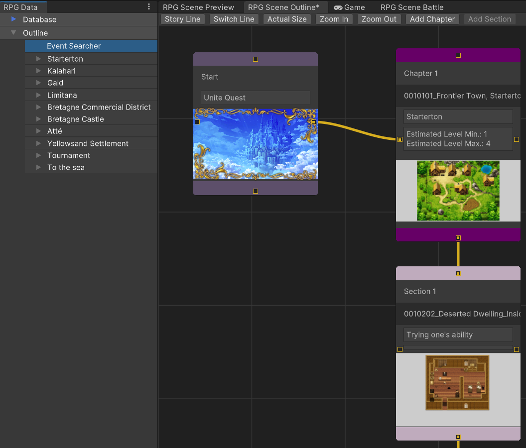Open the RPG Data panel options menu
This screenshot has height=448, width=526.
pyautogui.click(x=149, y=6)
